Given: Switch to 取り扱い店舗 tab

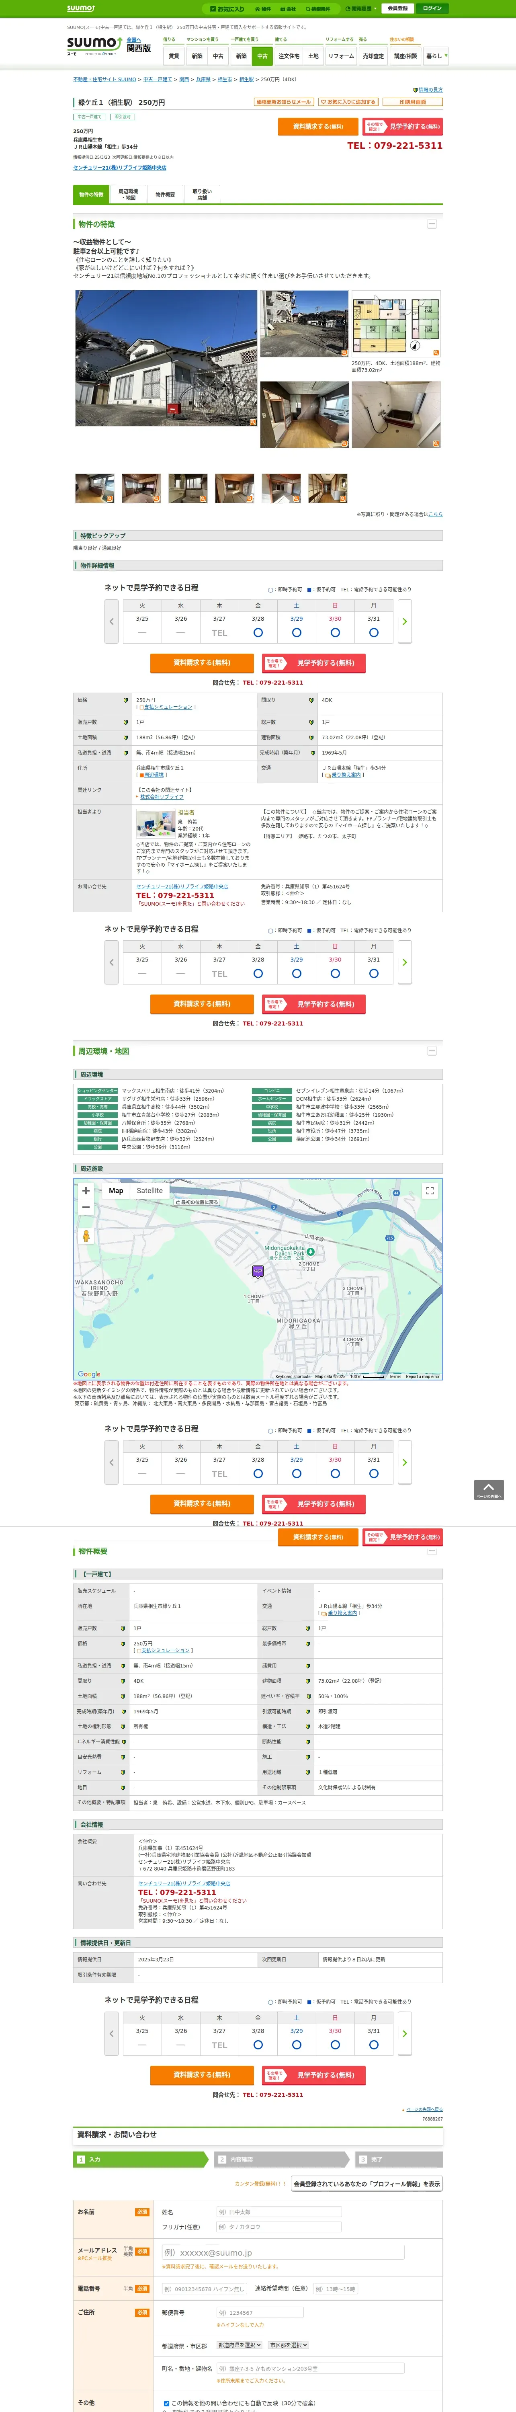Looking at the screenshot, I should pyautogui.click(x=201, y=195).
